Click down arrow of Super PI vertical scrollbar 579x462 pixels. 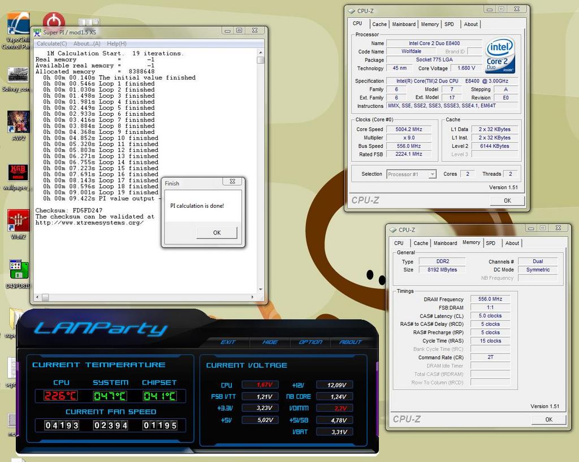(261, 290)
